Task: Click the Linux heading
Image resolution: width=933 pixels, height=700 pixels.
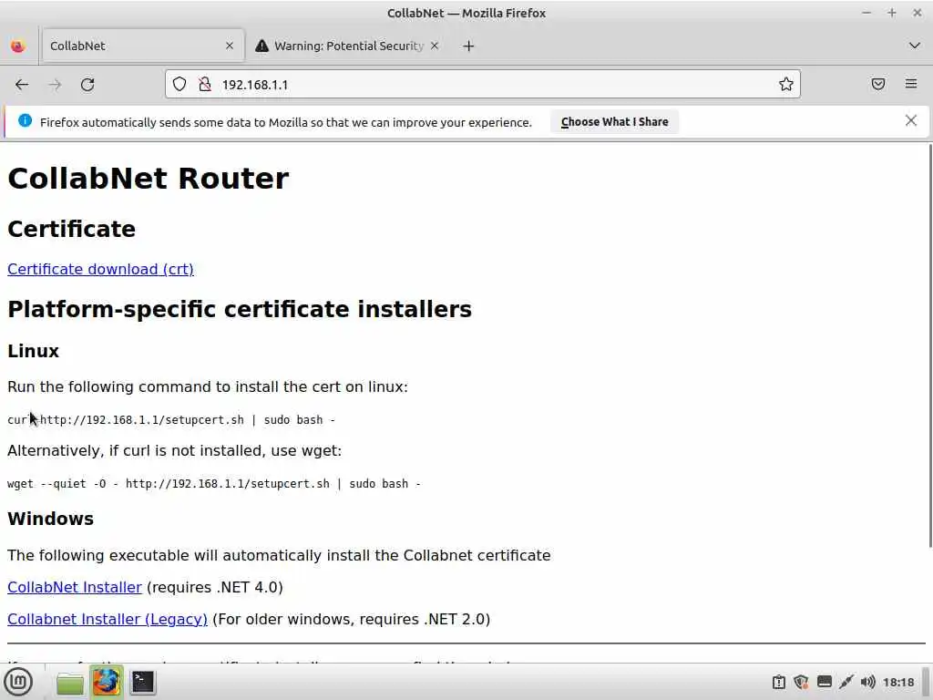Action: (34, 351)
